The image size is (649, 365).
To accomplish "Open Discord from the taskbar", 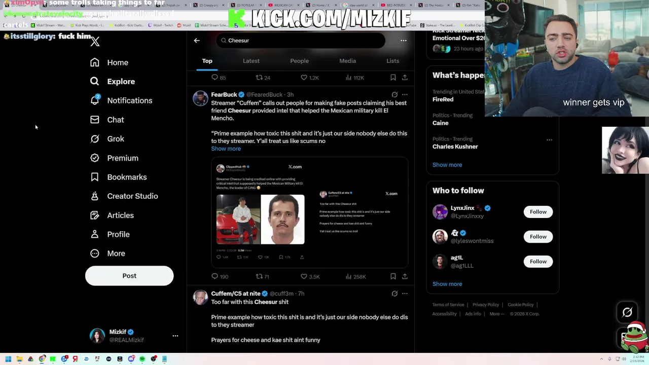I will 131,359.
